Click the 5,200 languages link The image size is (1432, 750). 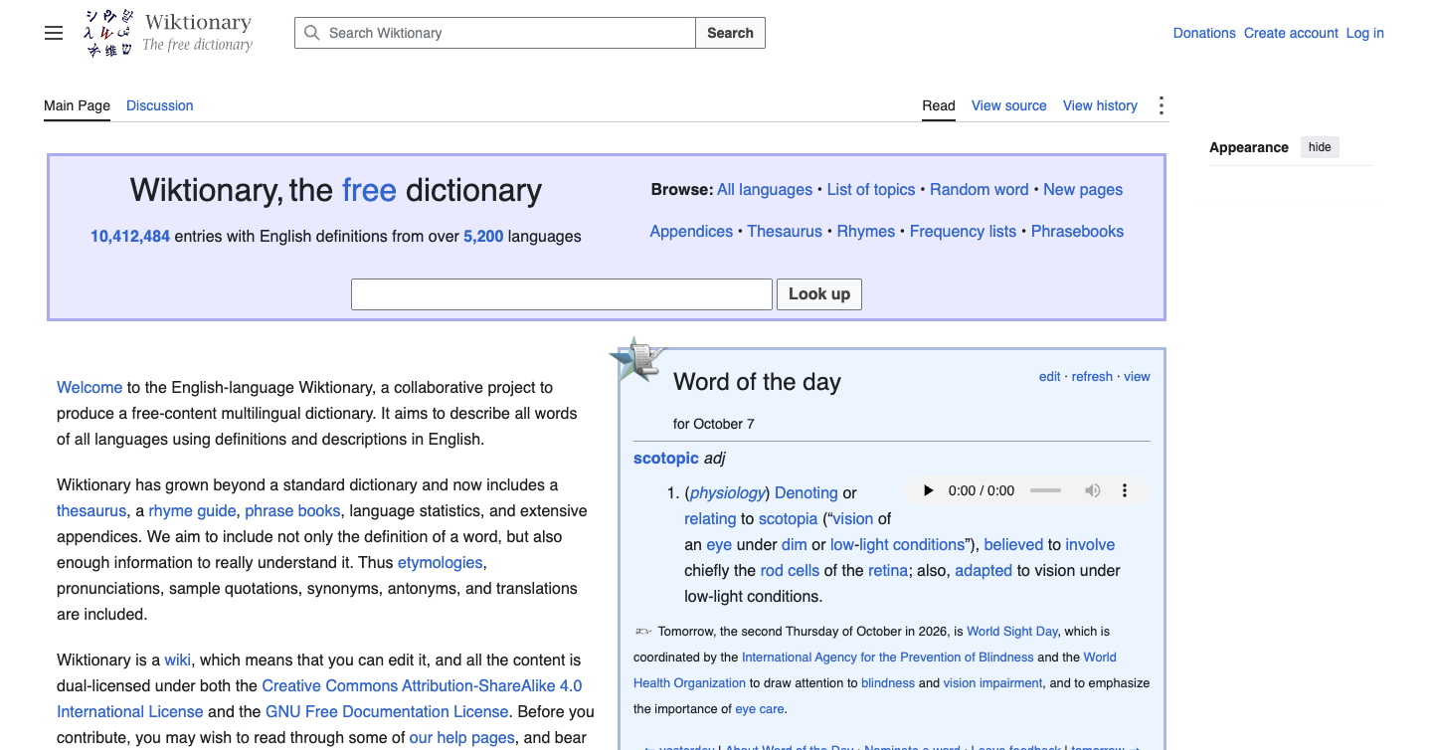pos(483,237)
